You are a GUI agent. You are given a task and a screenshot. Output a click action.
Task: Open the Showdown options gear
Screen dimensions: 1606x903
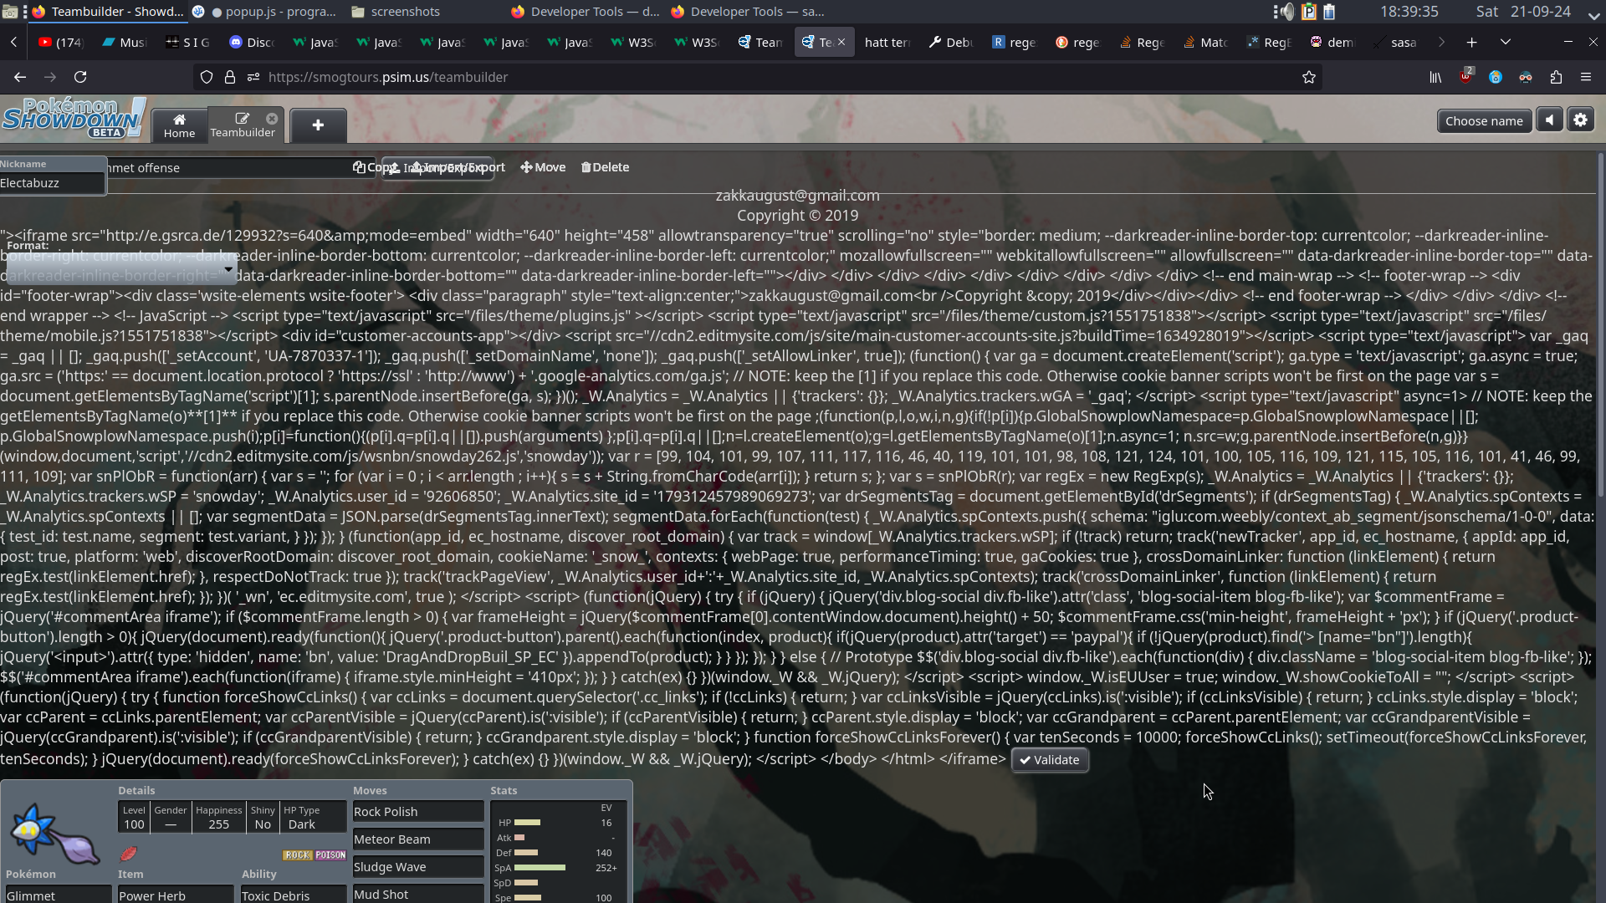[1580, 120]
